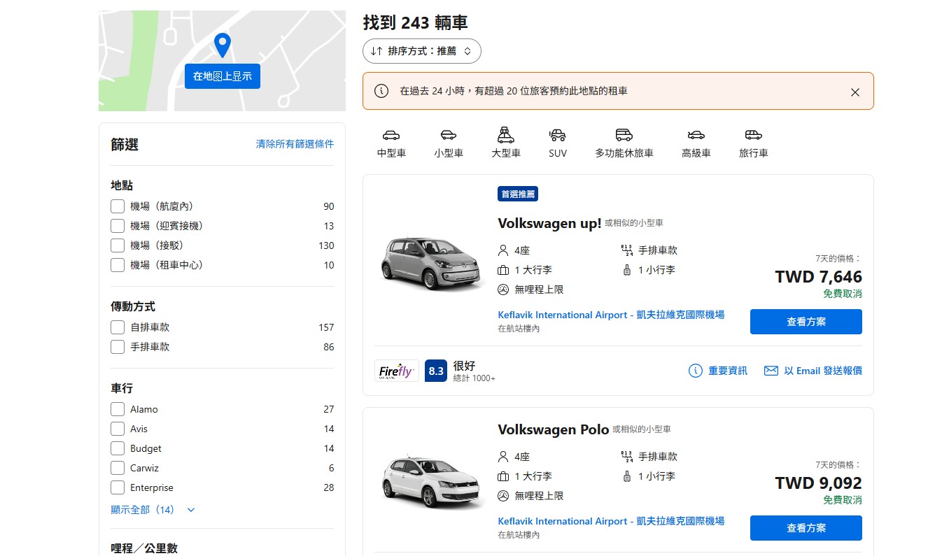This screenshot has height=556, width=928.
Task: Click the envelope icon to 以 Email 發送報價
Action: click(x=771, y=371)
